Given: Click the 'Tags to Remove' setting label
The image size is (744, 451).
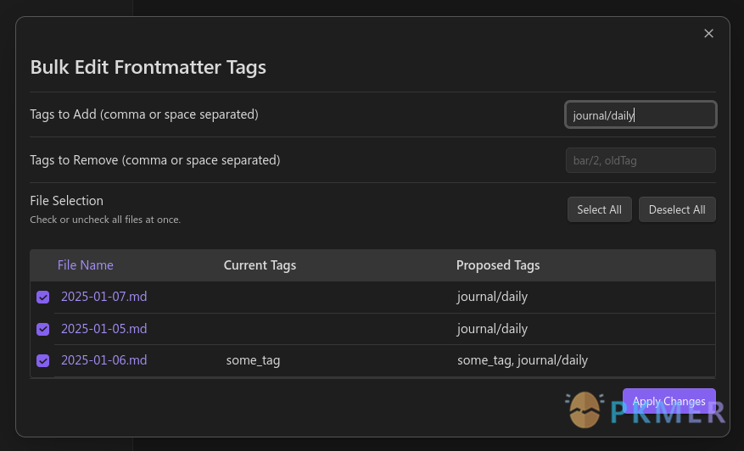Looking at the screenshot, I should tap(155, 160).
